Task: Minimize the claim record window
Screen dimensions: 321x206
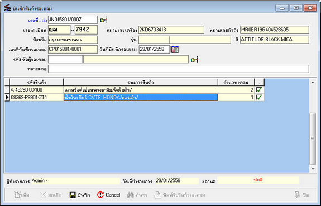Action: point(282,8)
